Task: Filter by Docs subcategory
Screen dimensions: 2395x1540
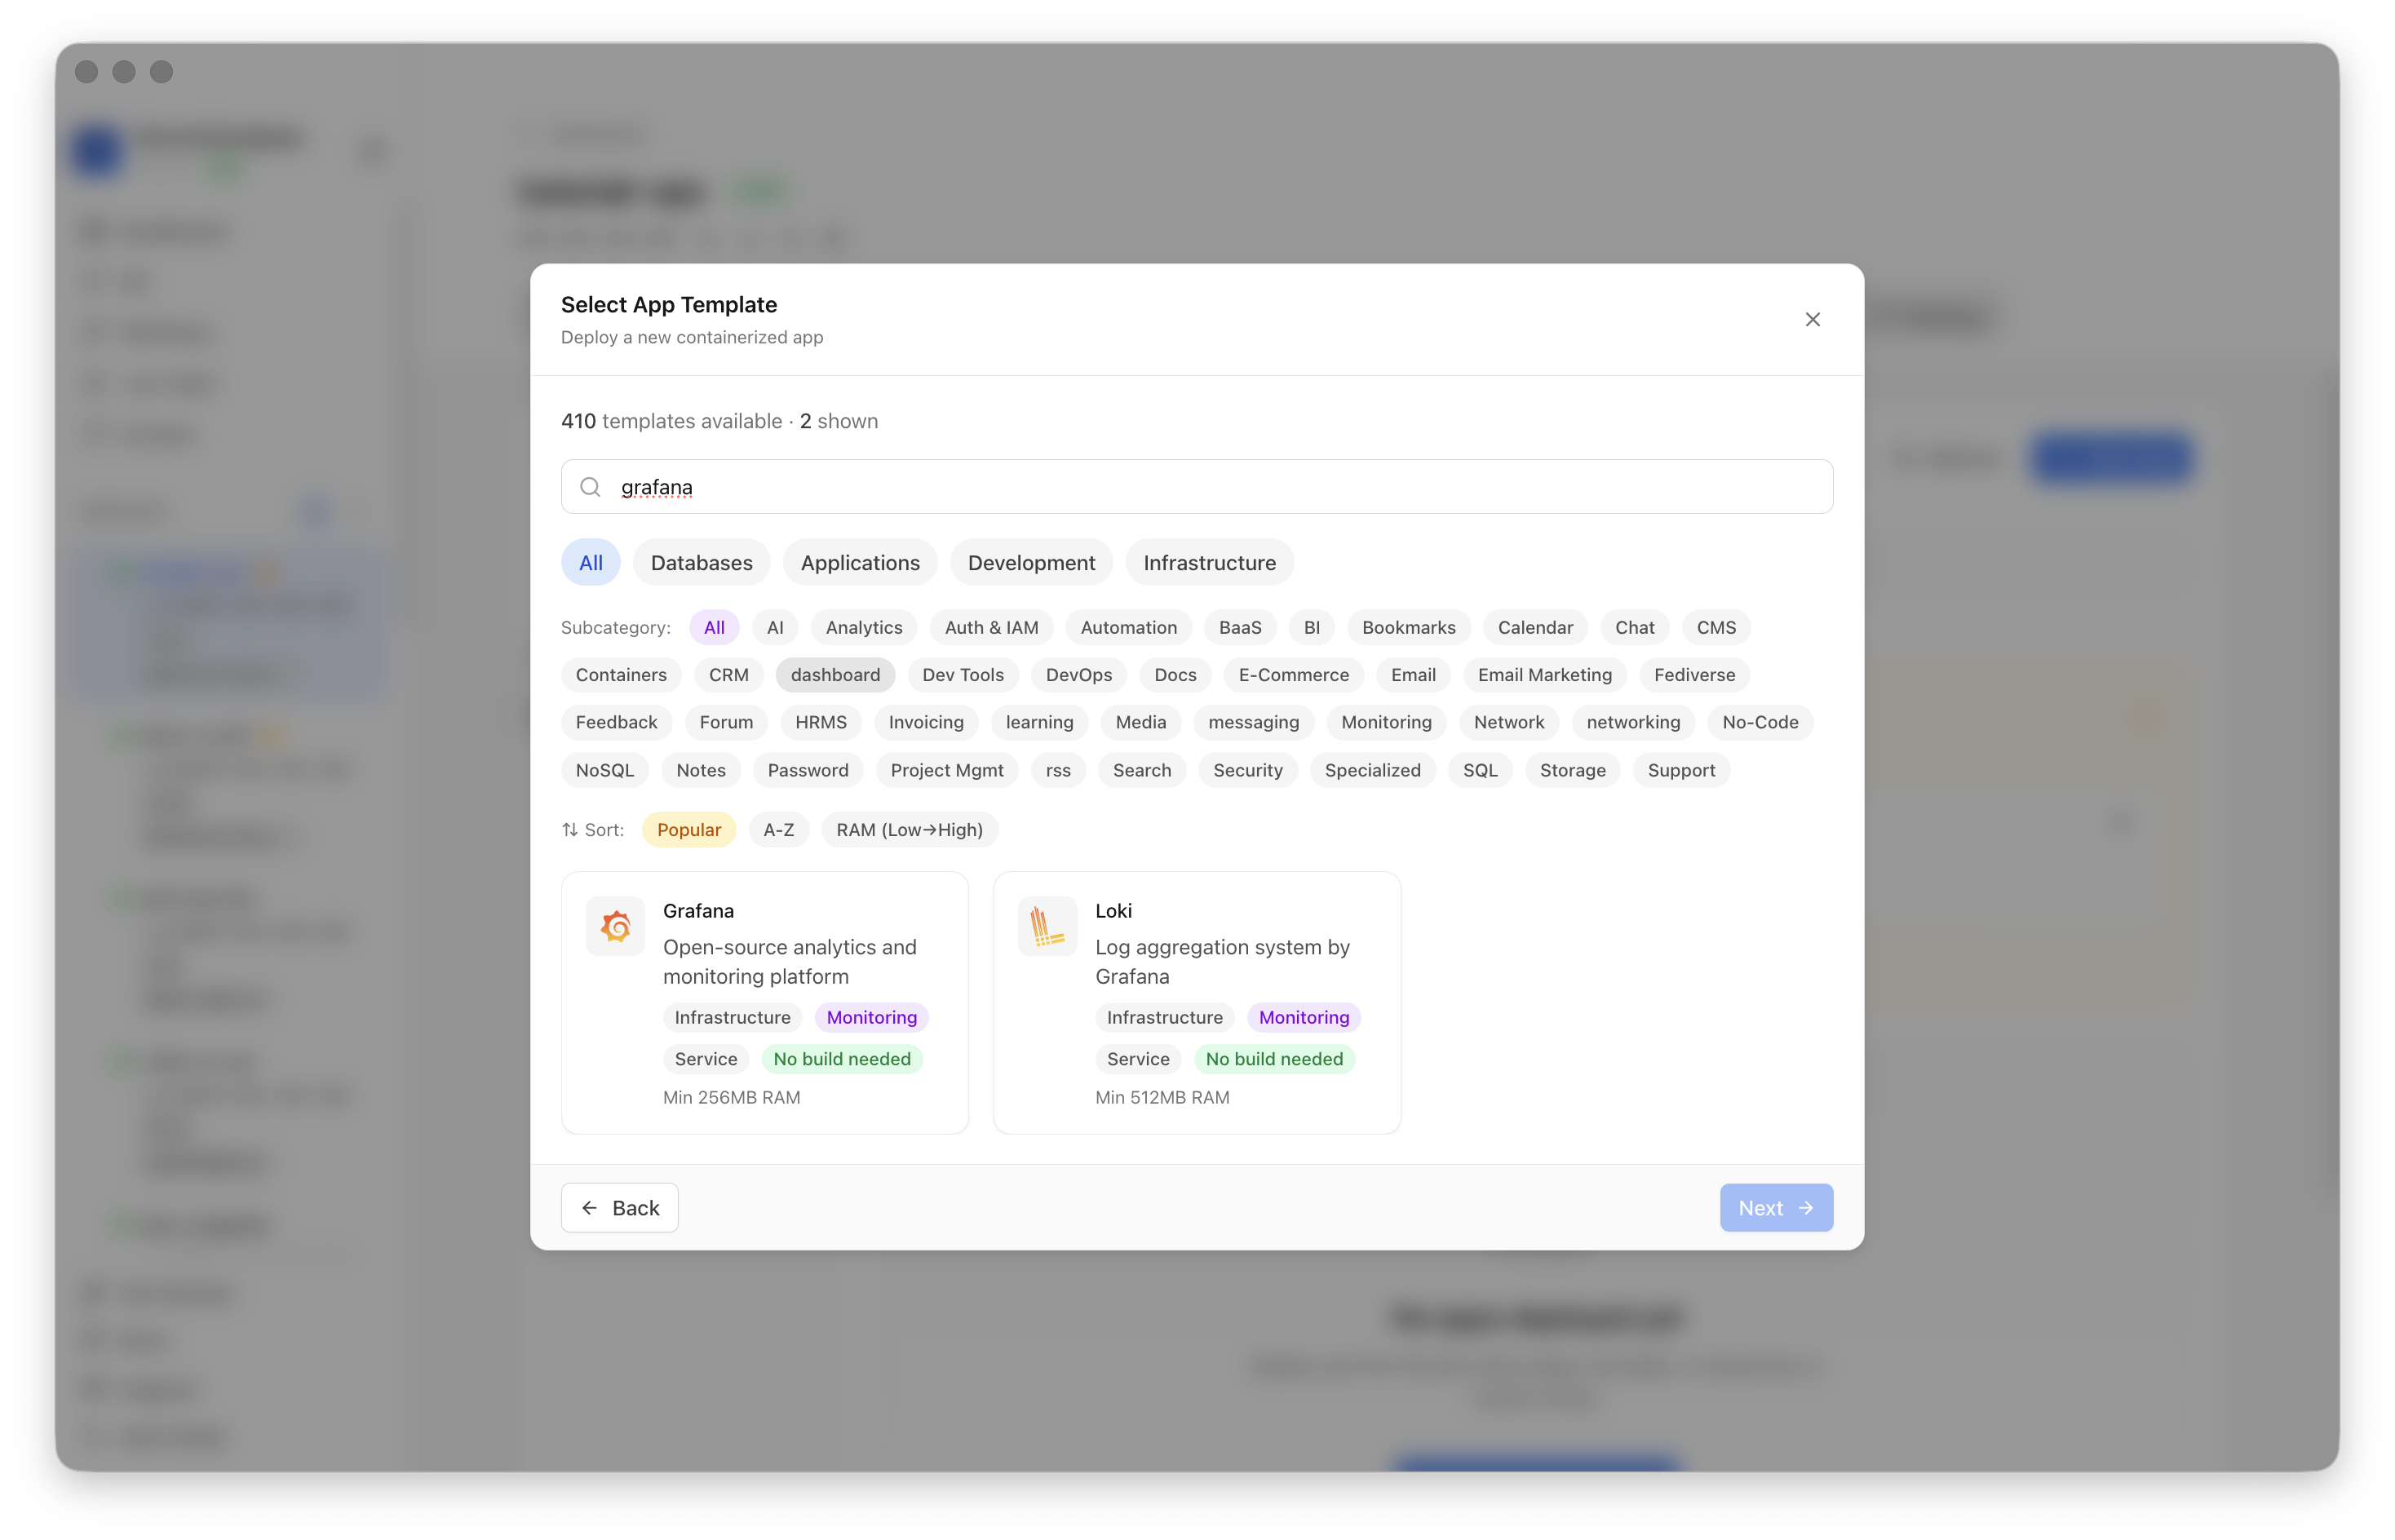Action: (1175, 674)
